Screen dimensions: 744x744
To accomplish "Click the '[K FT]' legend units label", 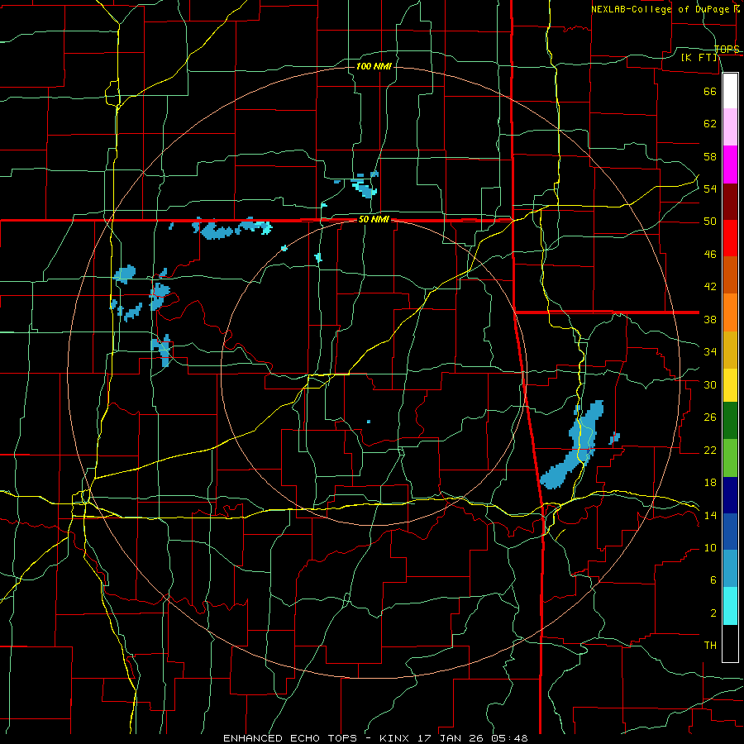I will (699, 57).
